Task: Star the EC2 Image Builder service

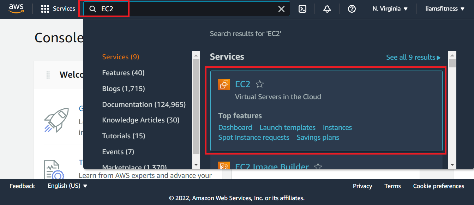Action: [x=318, y=167]
